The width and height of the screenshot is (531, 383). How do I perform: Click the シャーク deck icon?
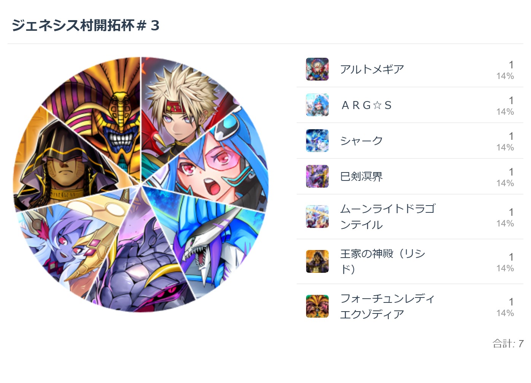coord(317,141)
